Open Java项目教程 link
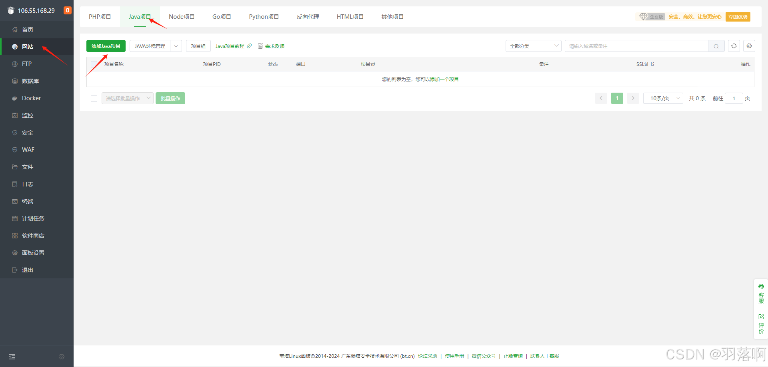 pos(230,46)
